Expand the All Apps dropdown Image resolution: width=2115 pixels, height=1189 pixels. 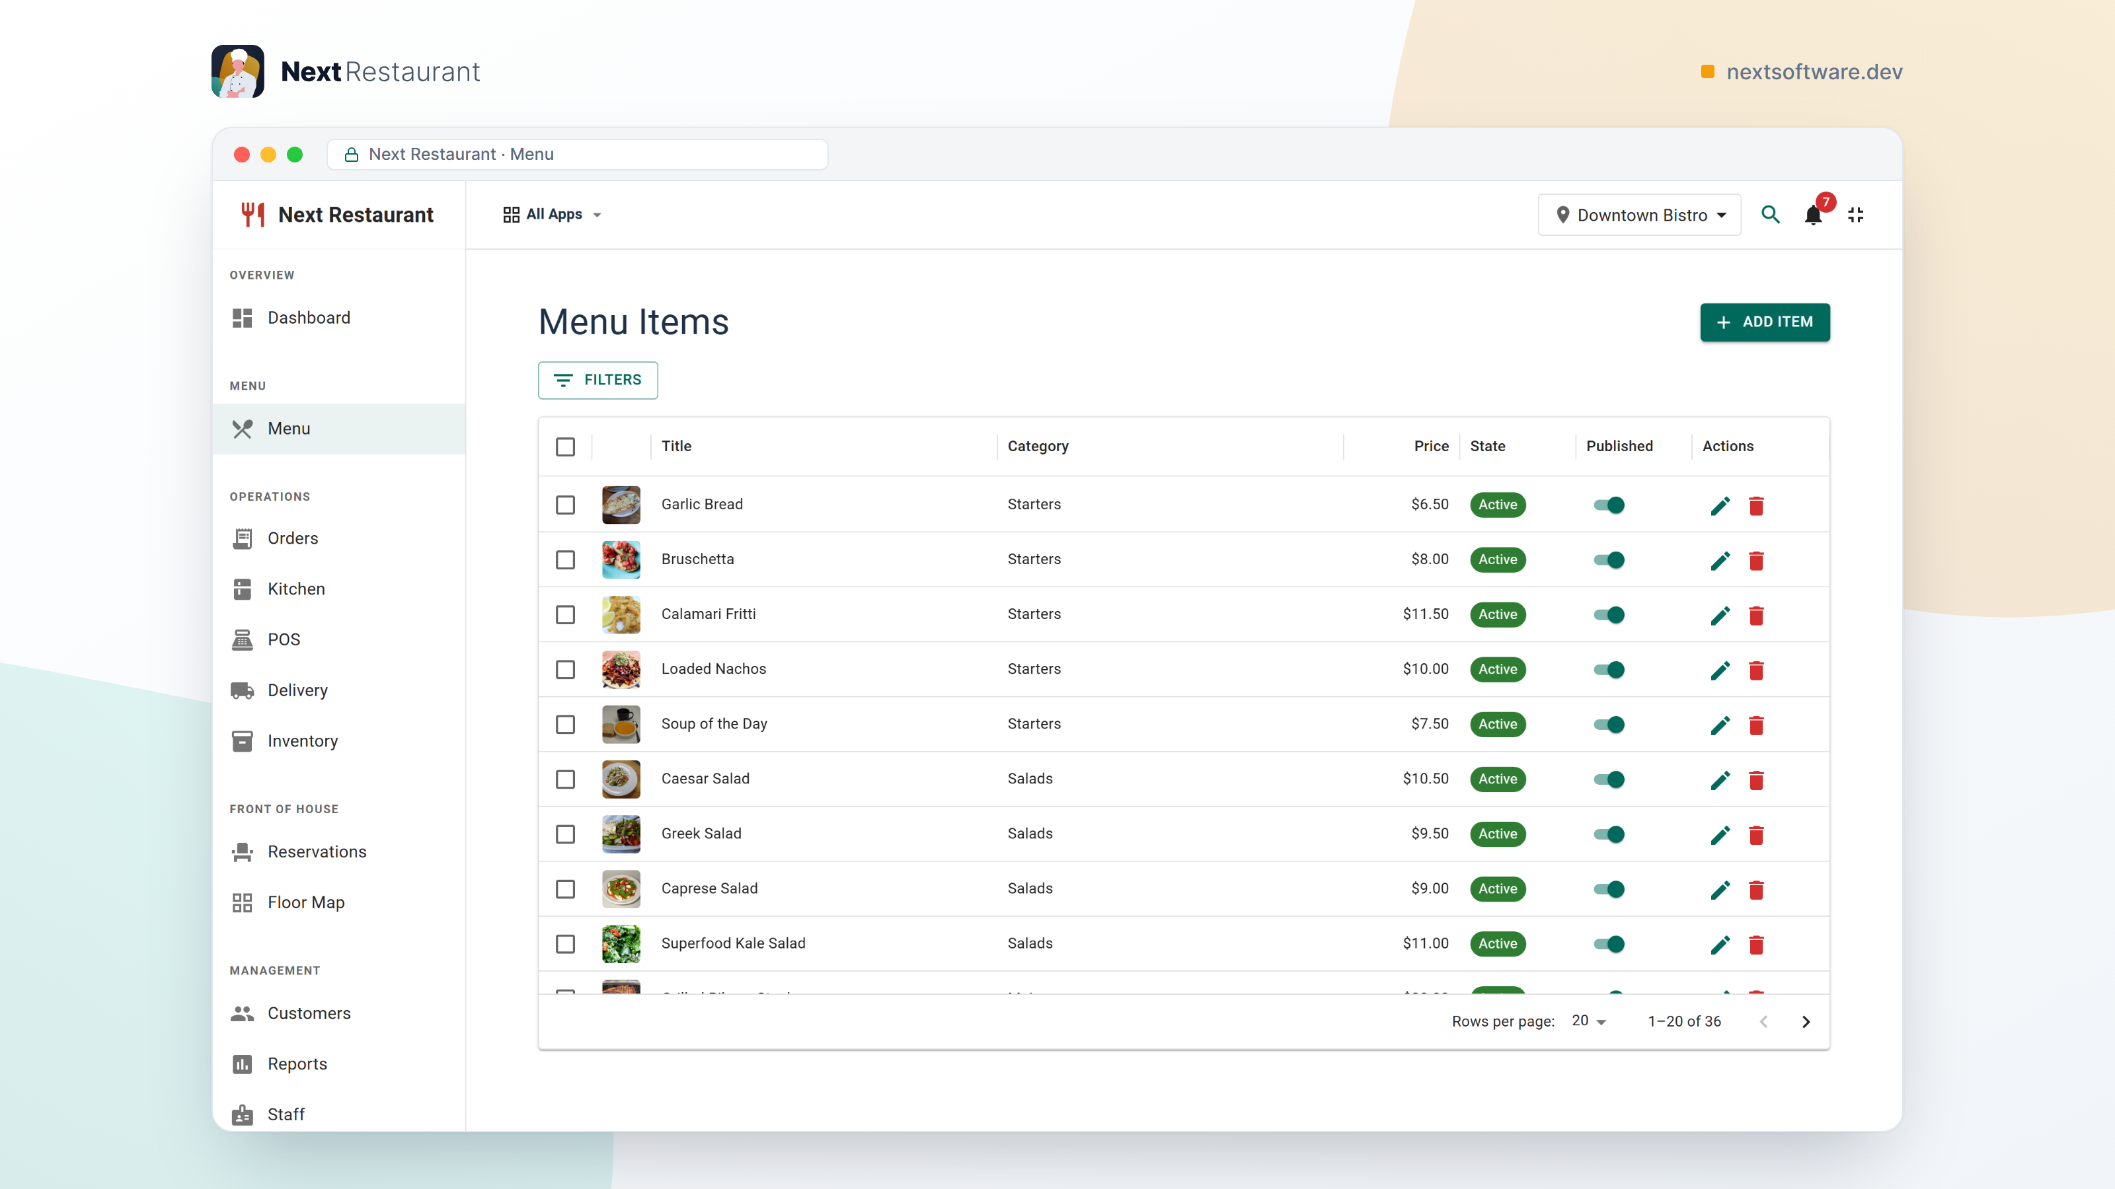coord(552,214)
